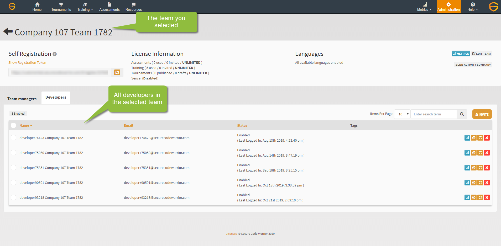Open the Assessments menu item
Viewport: 501px width, 246px height.
point(109,7)
